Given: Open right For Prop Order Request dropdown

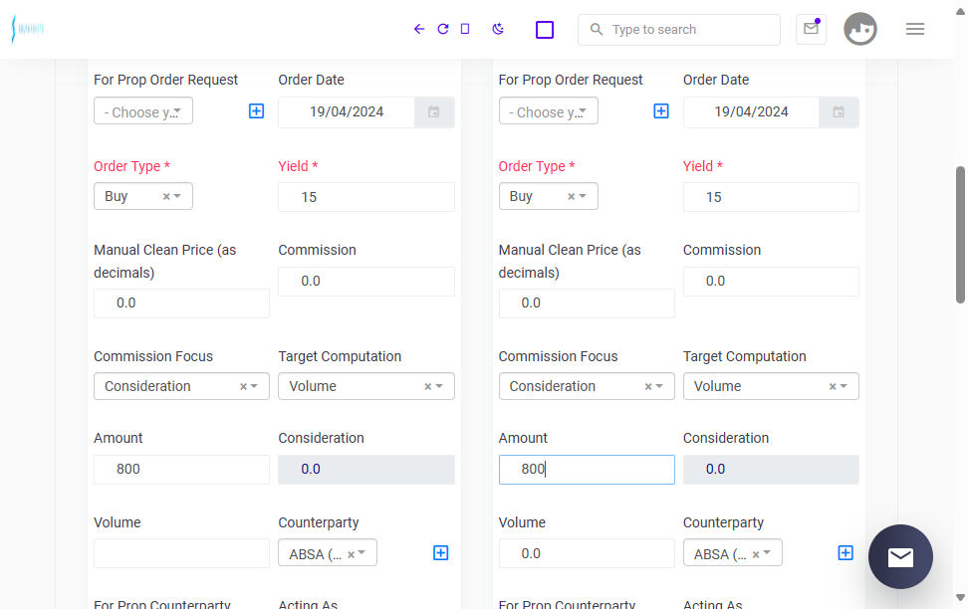Looking at the screenshot, I should (x=548, y=111).
